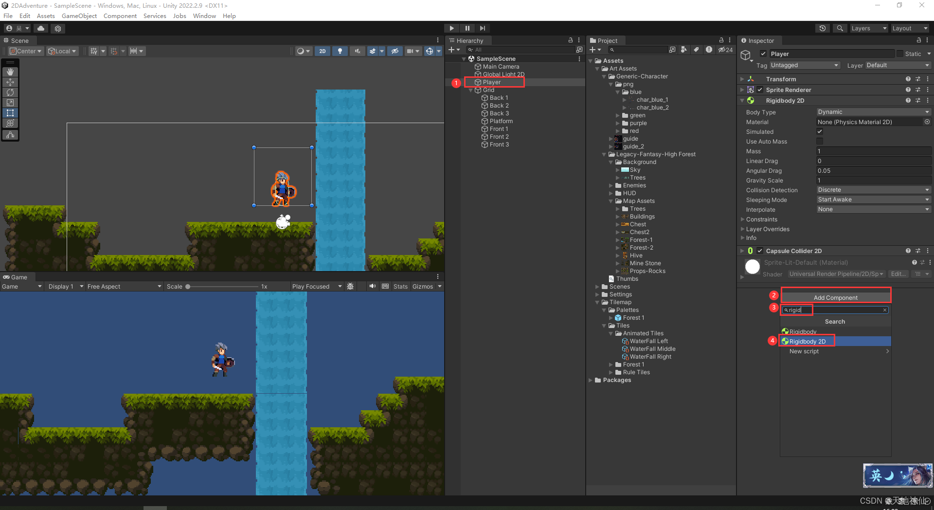The height and width of the screenshot is (510, 934).
Task: Open Rigidbody 2D help icon
Action: point(908,101)
